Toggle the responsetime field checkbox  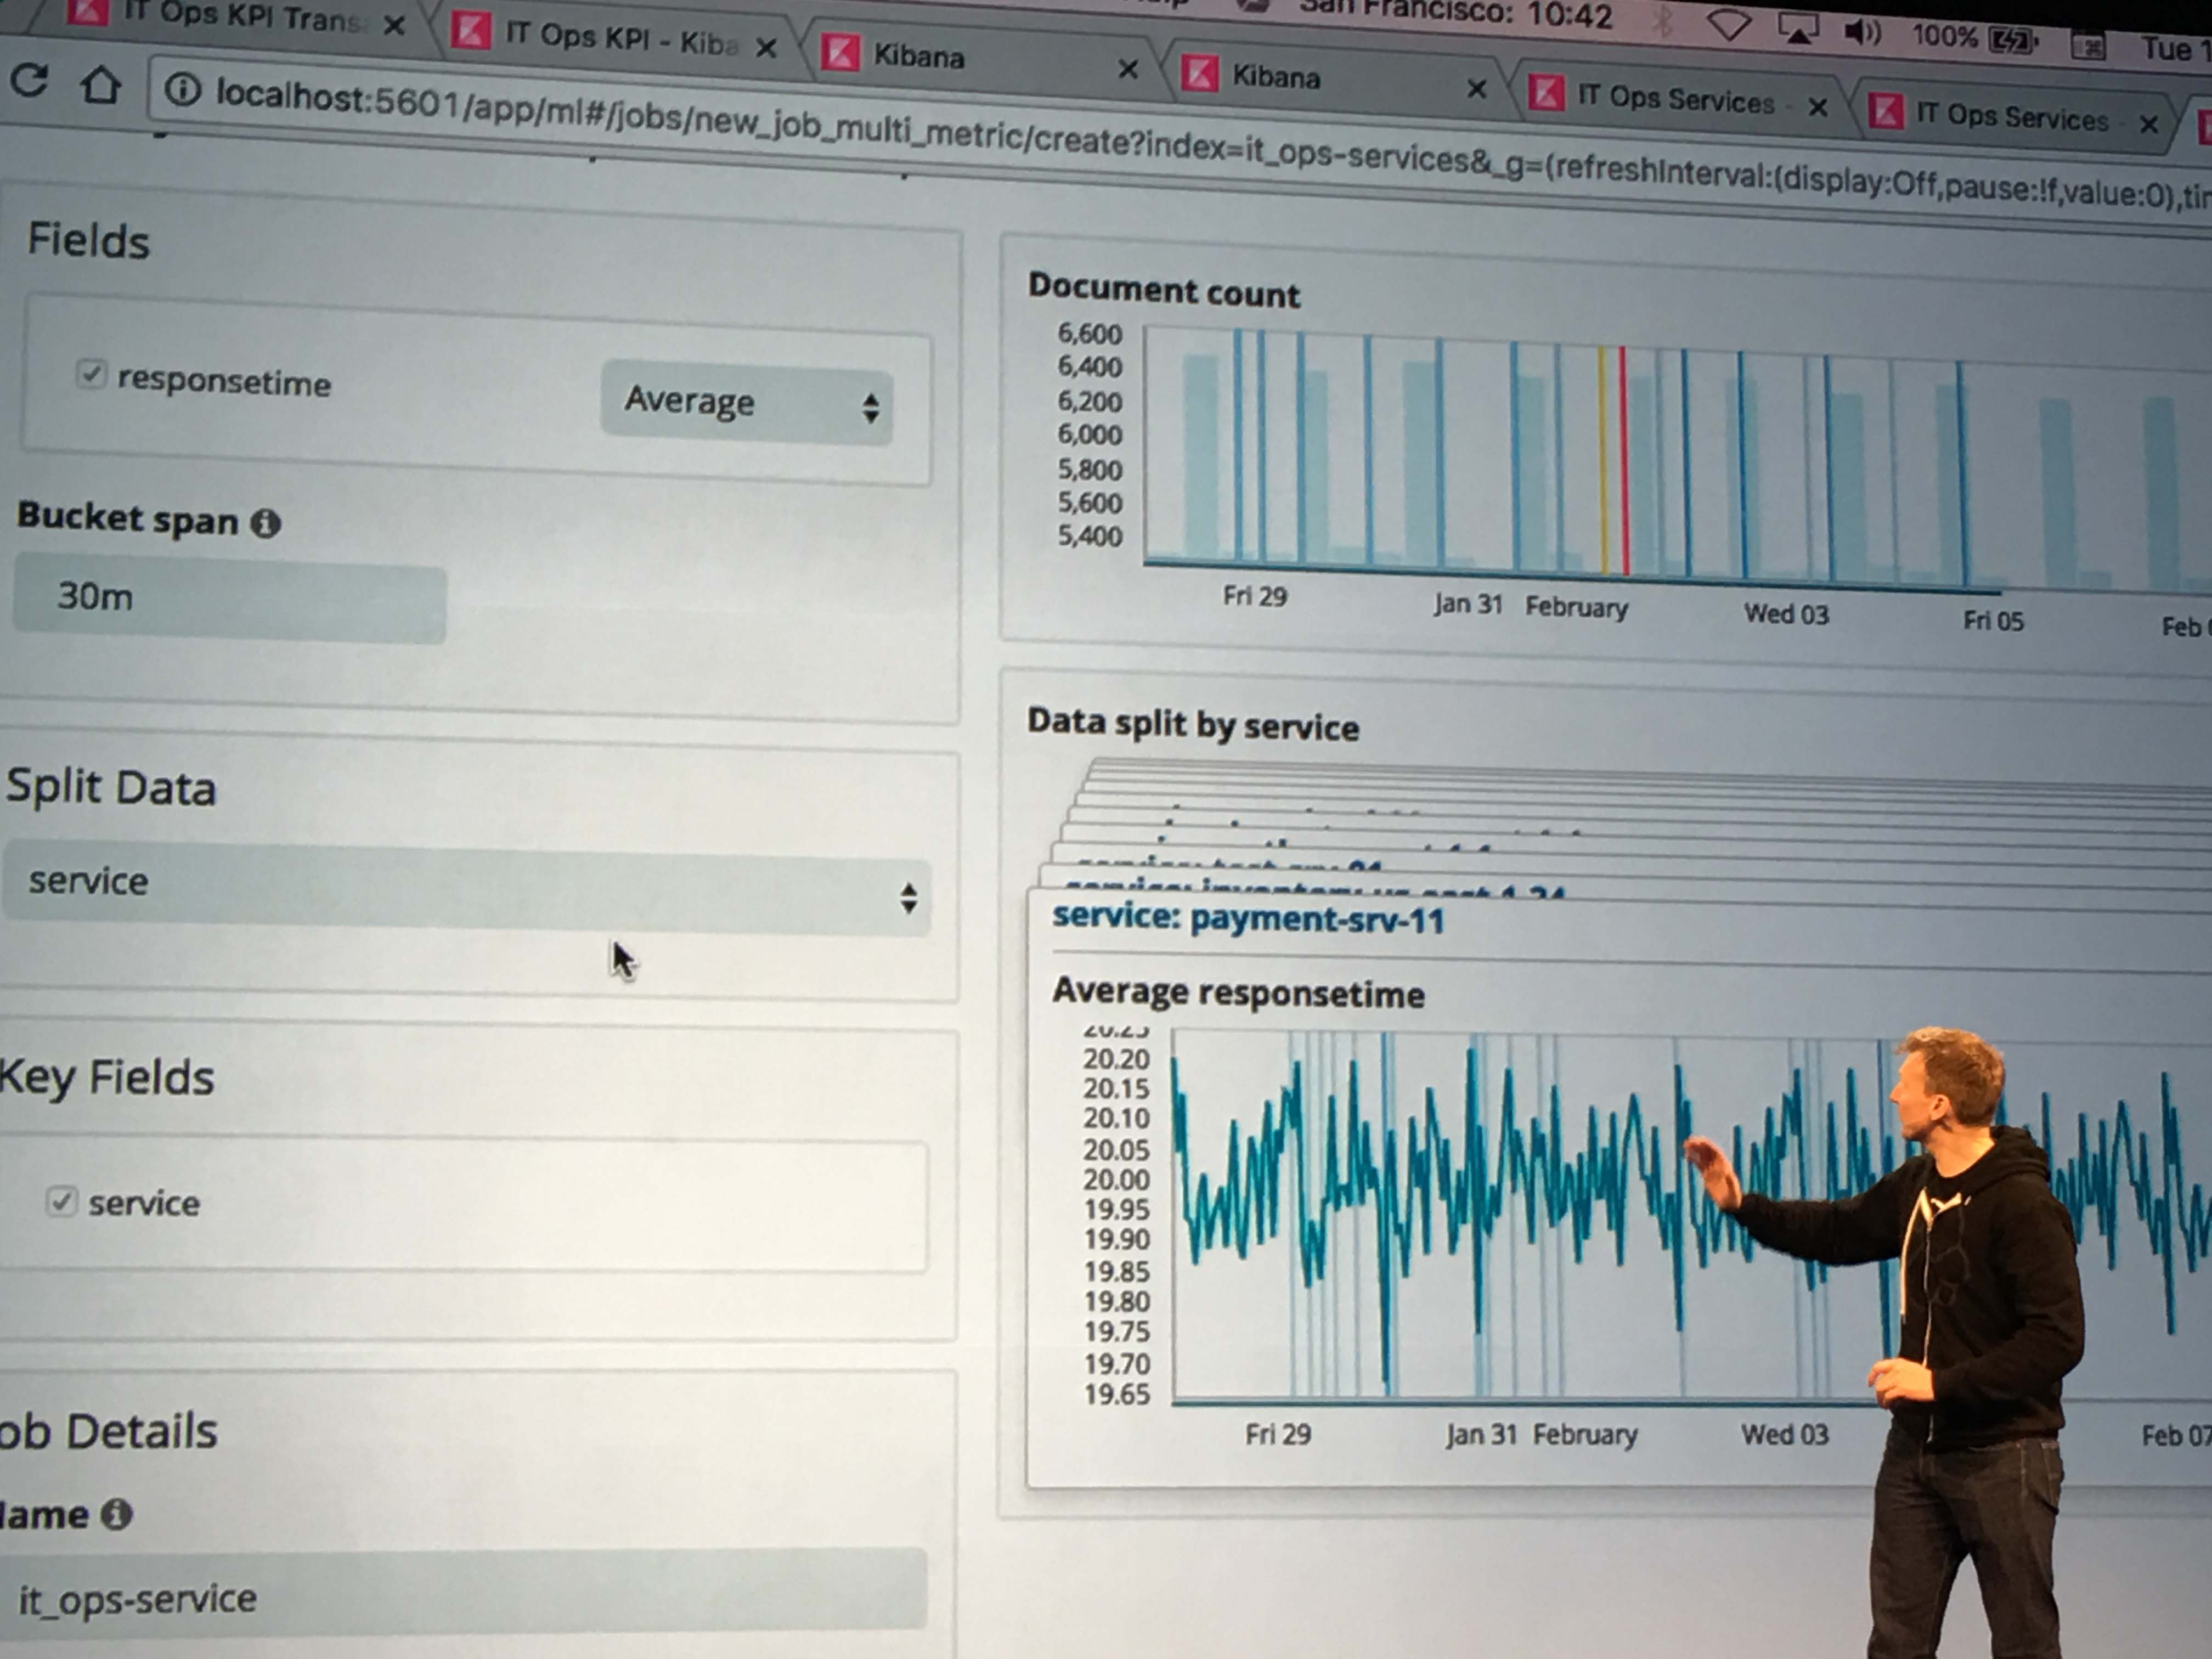90,375
